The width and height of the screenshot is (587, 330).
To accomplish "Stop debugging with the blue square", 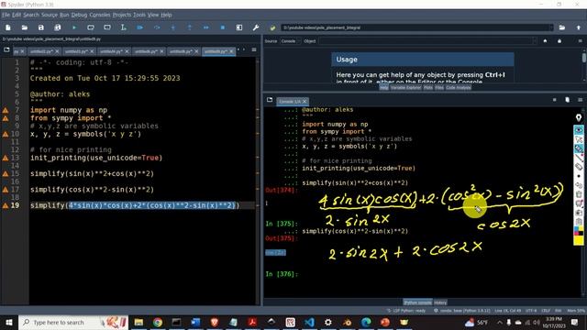I will (x=223, y=27).
